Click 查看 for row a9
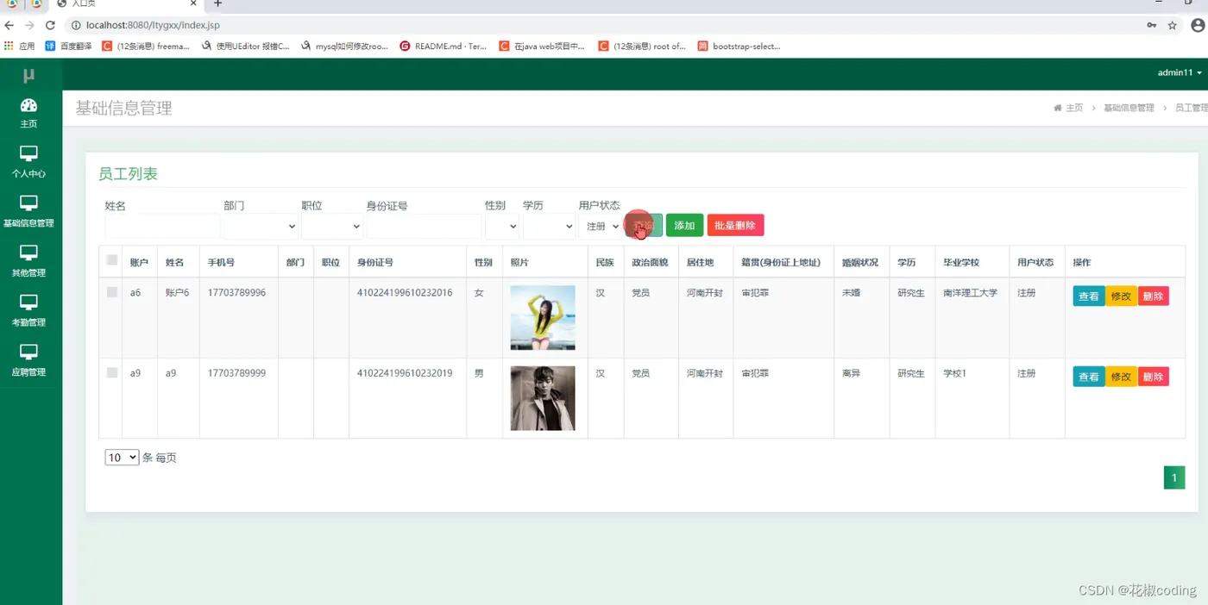The image size is (1208, 605). [x=1089, y=377]
